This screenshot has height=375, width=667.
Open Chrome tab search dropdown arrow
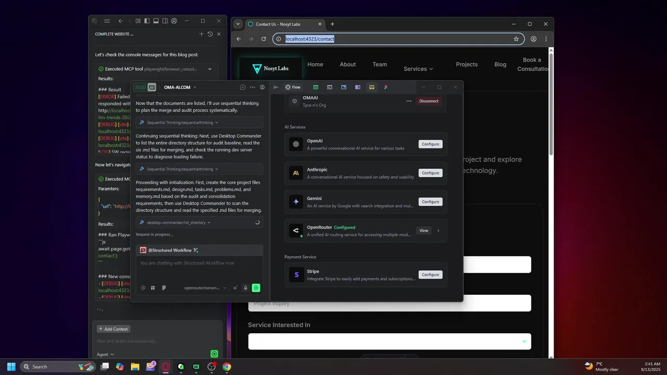click(x=238, y=24)
